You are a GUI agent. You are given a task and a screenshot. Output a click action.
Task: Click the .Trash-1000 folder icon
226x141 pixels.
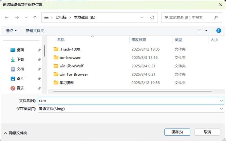tap(56, 49)
